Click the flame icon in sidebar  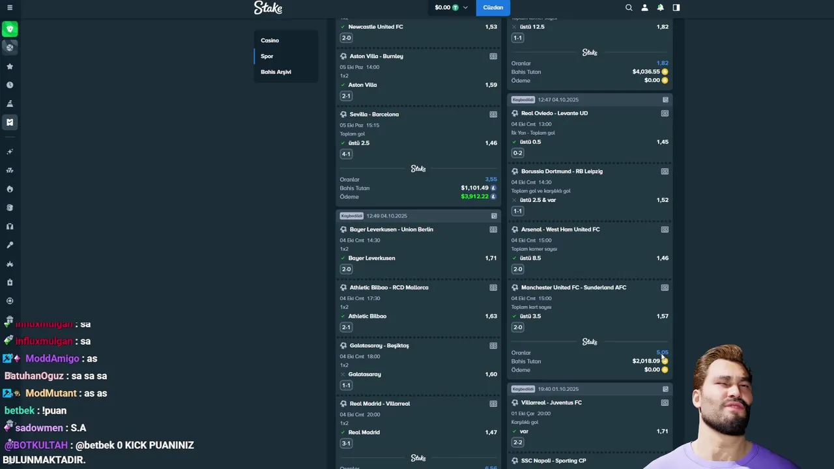click(10, 189)
